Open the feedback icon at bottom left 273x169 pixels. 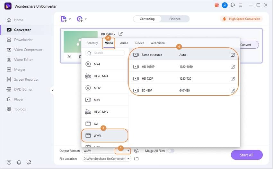point(29,162)
